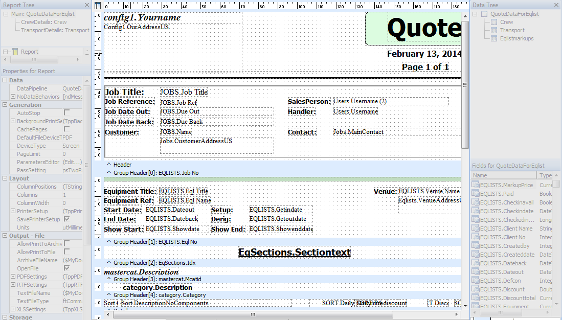The height and width of the screenshot is (320, 562).
Task: Click the Group Header[1]: EQLISTS.Eql No band
Action: coord(155,242)
